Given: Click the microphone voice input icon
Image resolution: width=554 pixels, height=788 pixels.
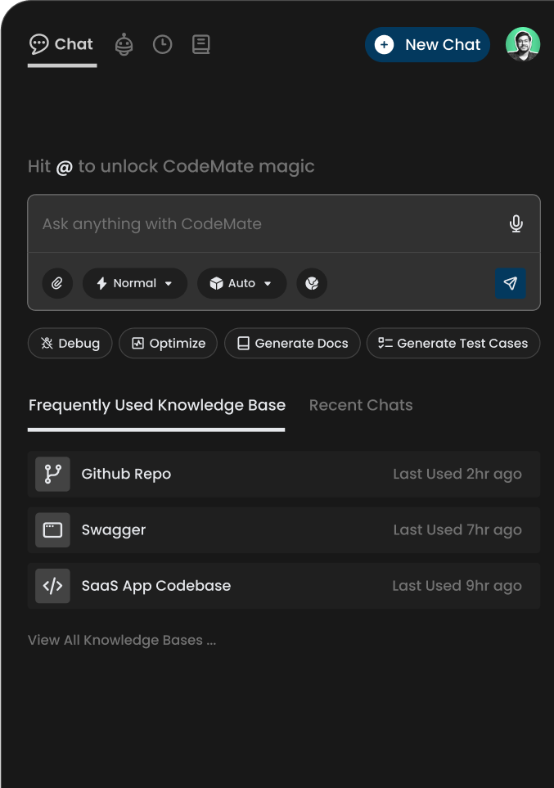Looking at the screenshot, I should [516, 223].
